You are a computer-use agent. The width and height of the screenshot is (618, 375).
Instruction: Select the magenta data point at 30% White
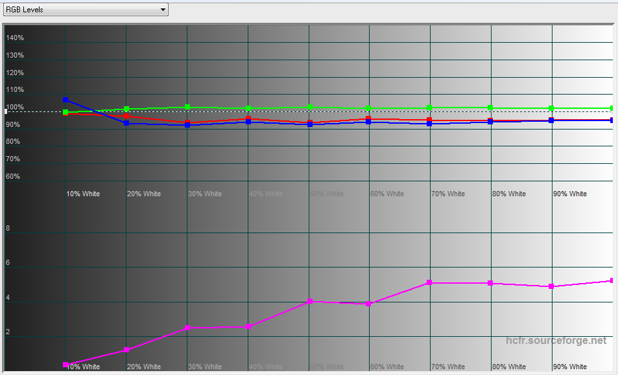187,328
